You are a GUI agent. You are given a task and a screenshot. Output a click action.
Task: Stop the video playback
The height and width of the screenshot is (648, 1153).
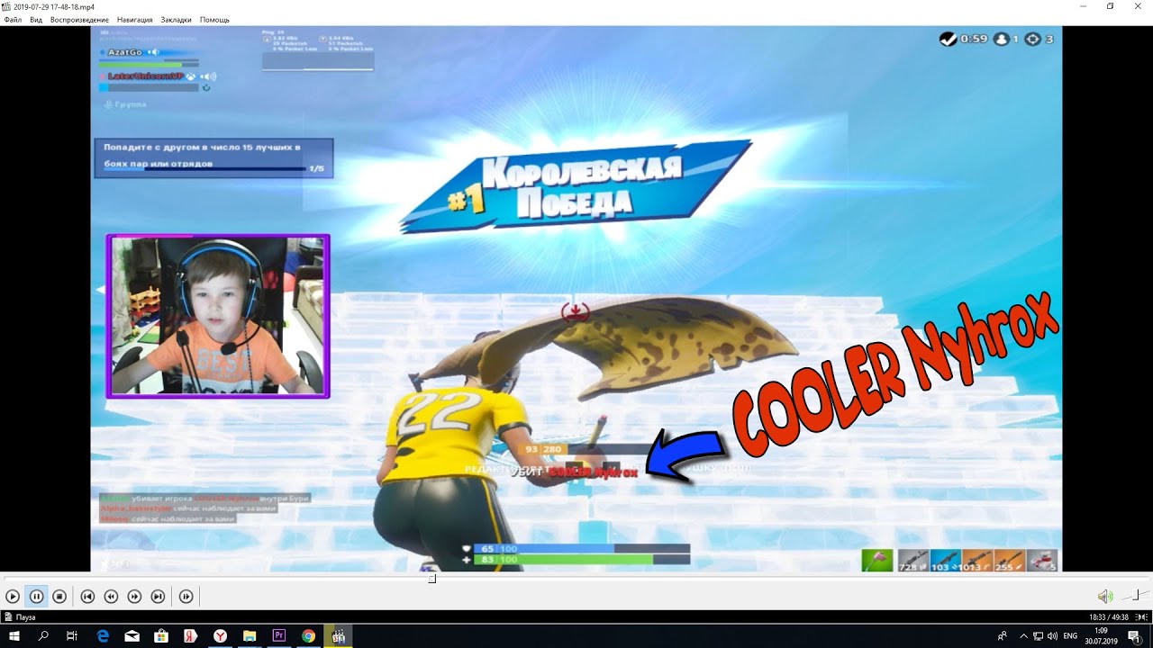point(59,596)
